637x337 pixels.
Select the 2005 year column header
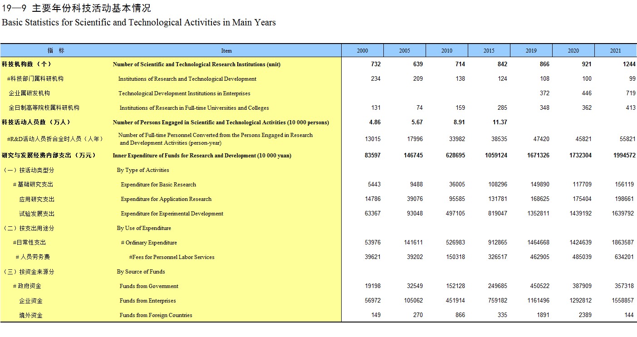pyautogui.click(x=405, y=50)
